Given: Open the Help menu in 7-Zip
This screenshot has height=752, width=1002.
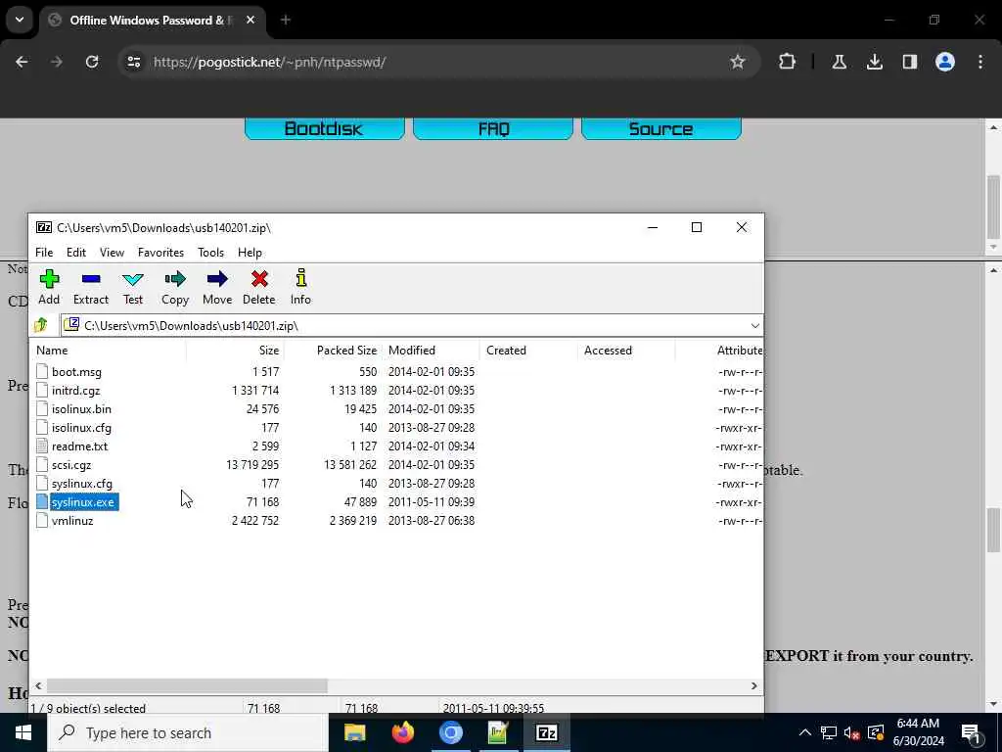Looking at the screenshot, I should click(250, 253).
